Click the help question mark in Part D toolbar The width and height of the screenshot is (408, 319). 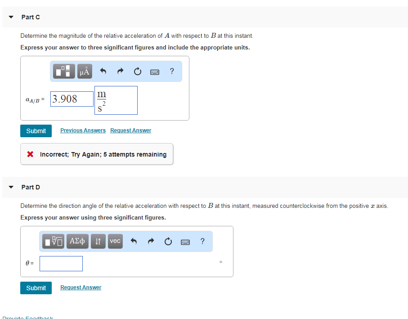pos(202,241)
